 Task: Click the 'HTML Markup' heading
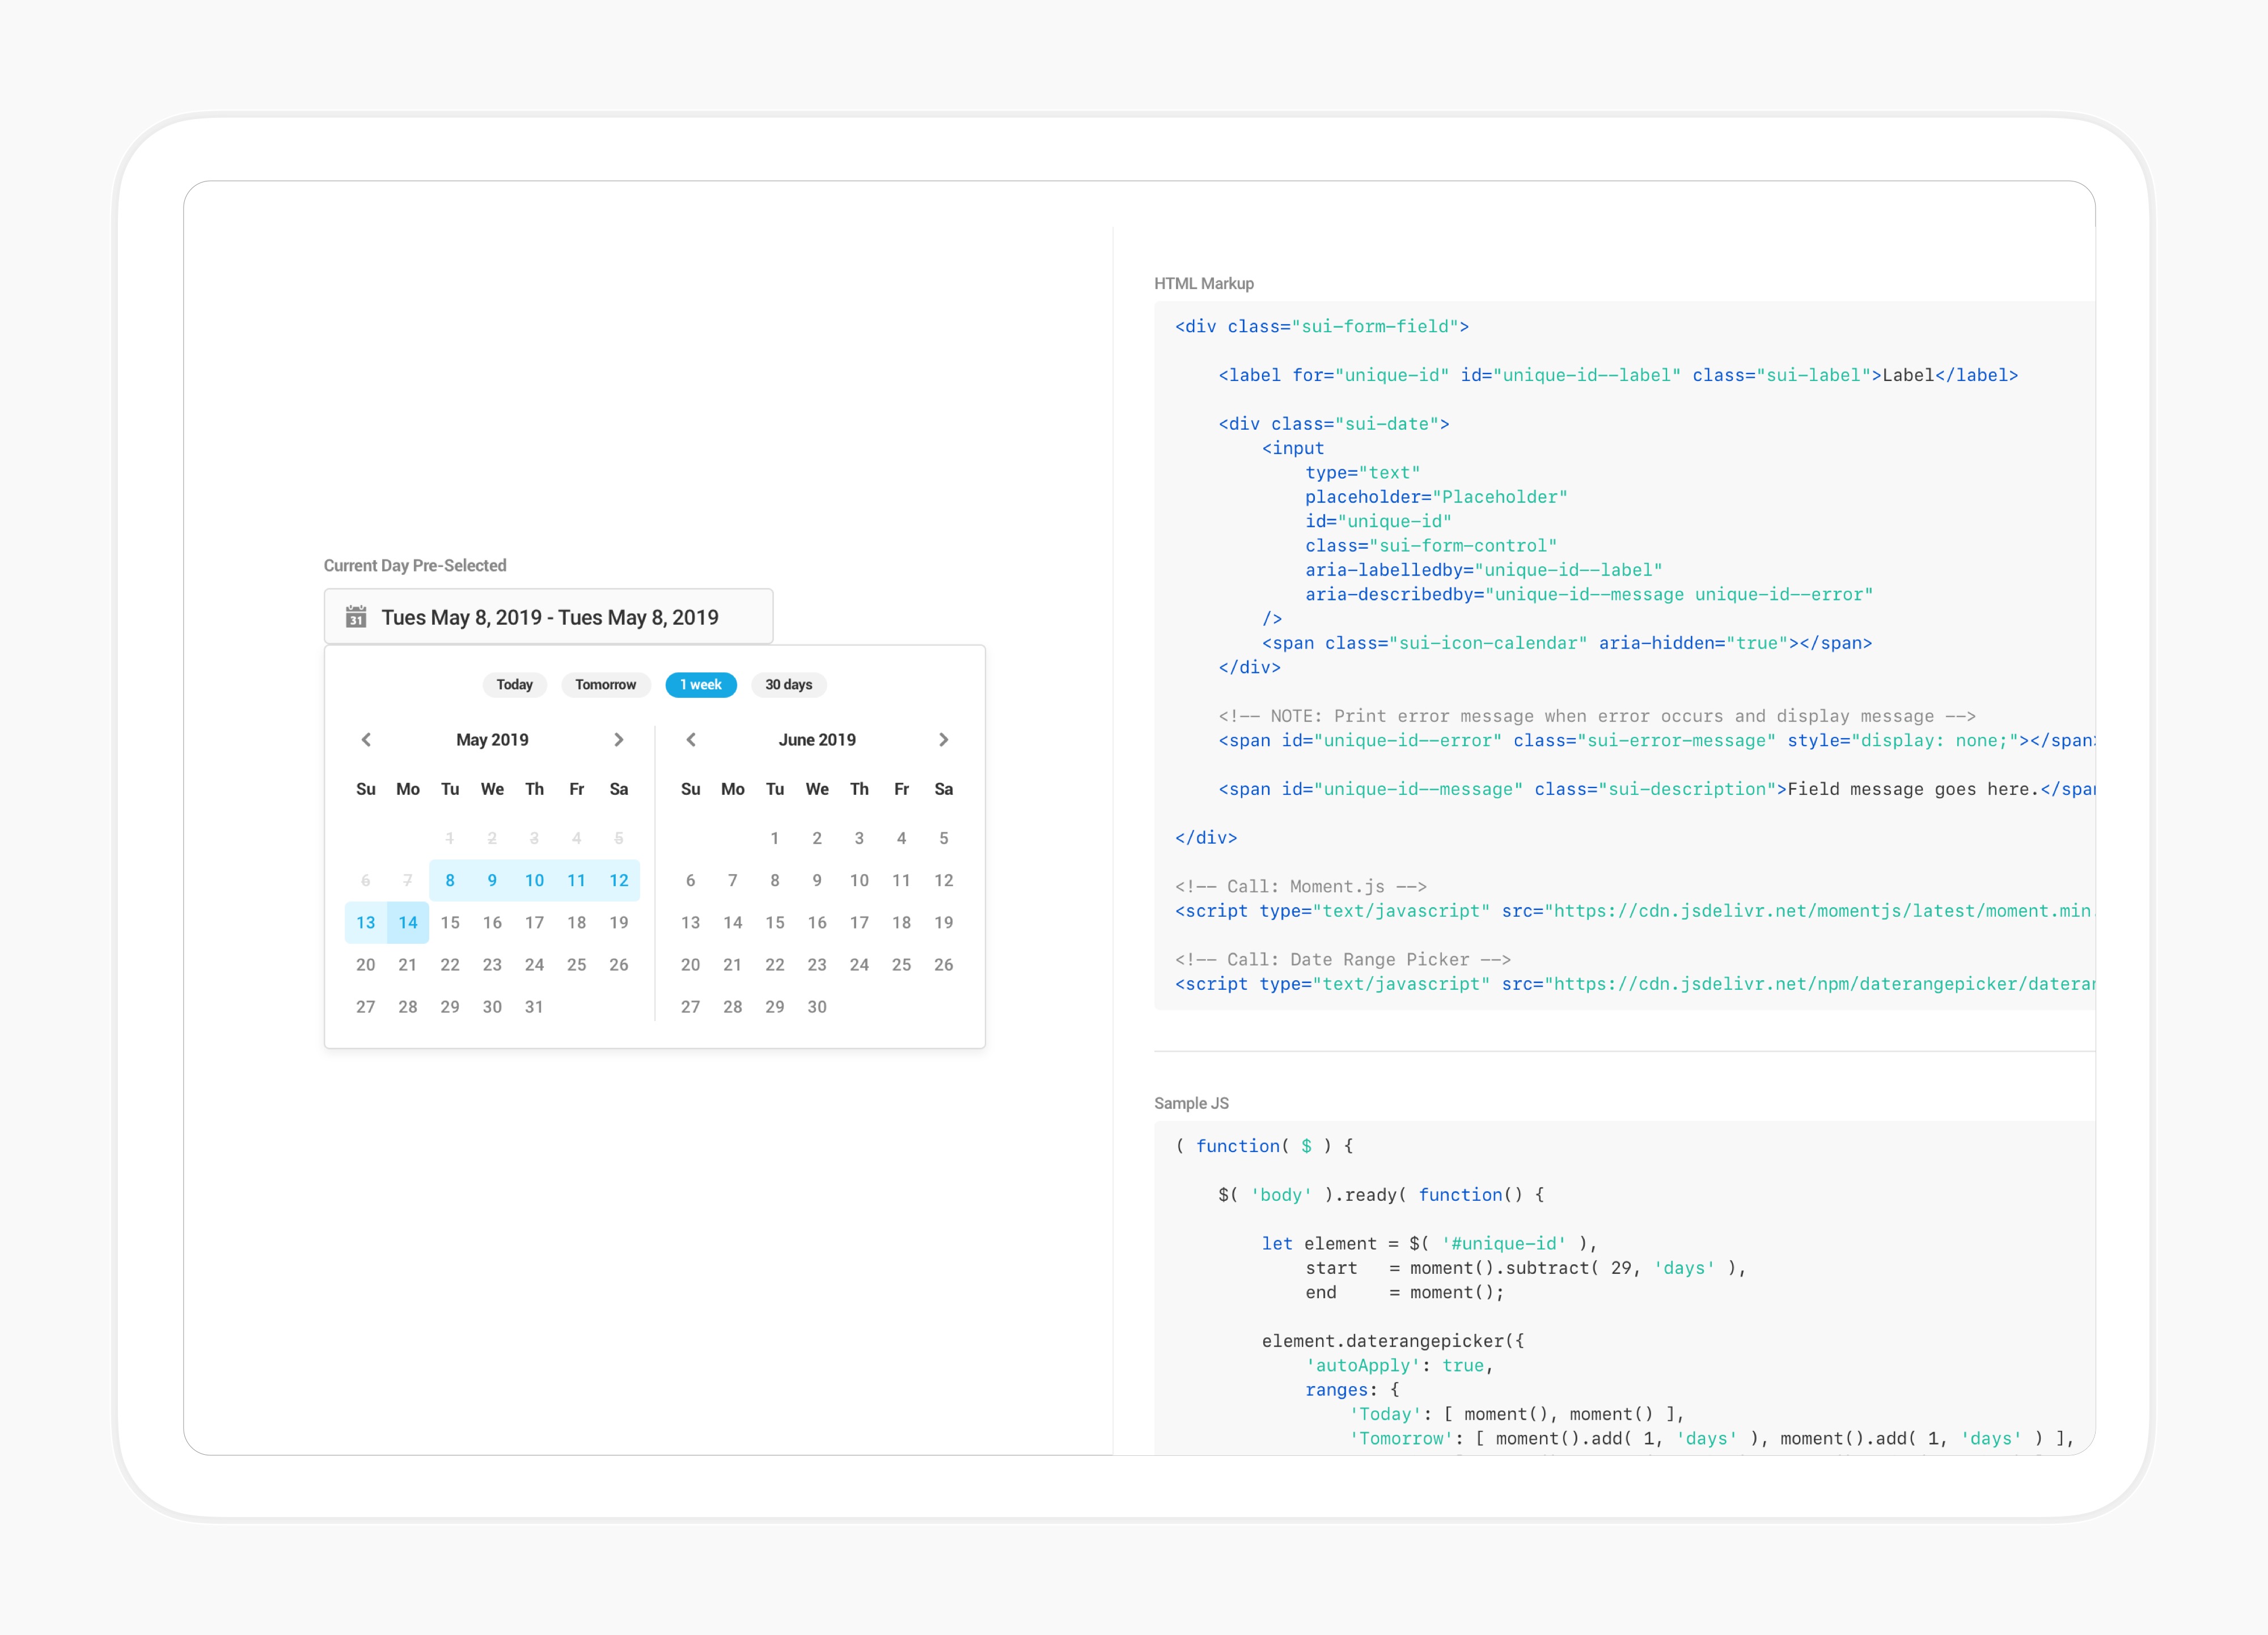[1204, 284]
